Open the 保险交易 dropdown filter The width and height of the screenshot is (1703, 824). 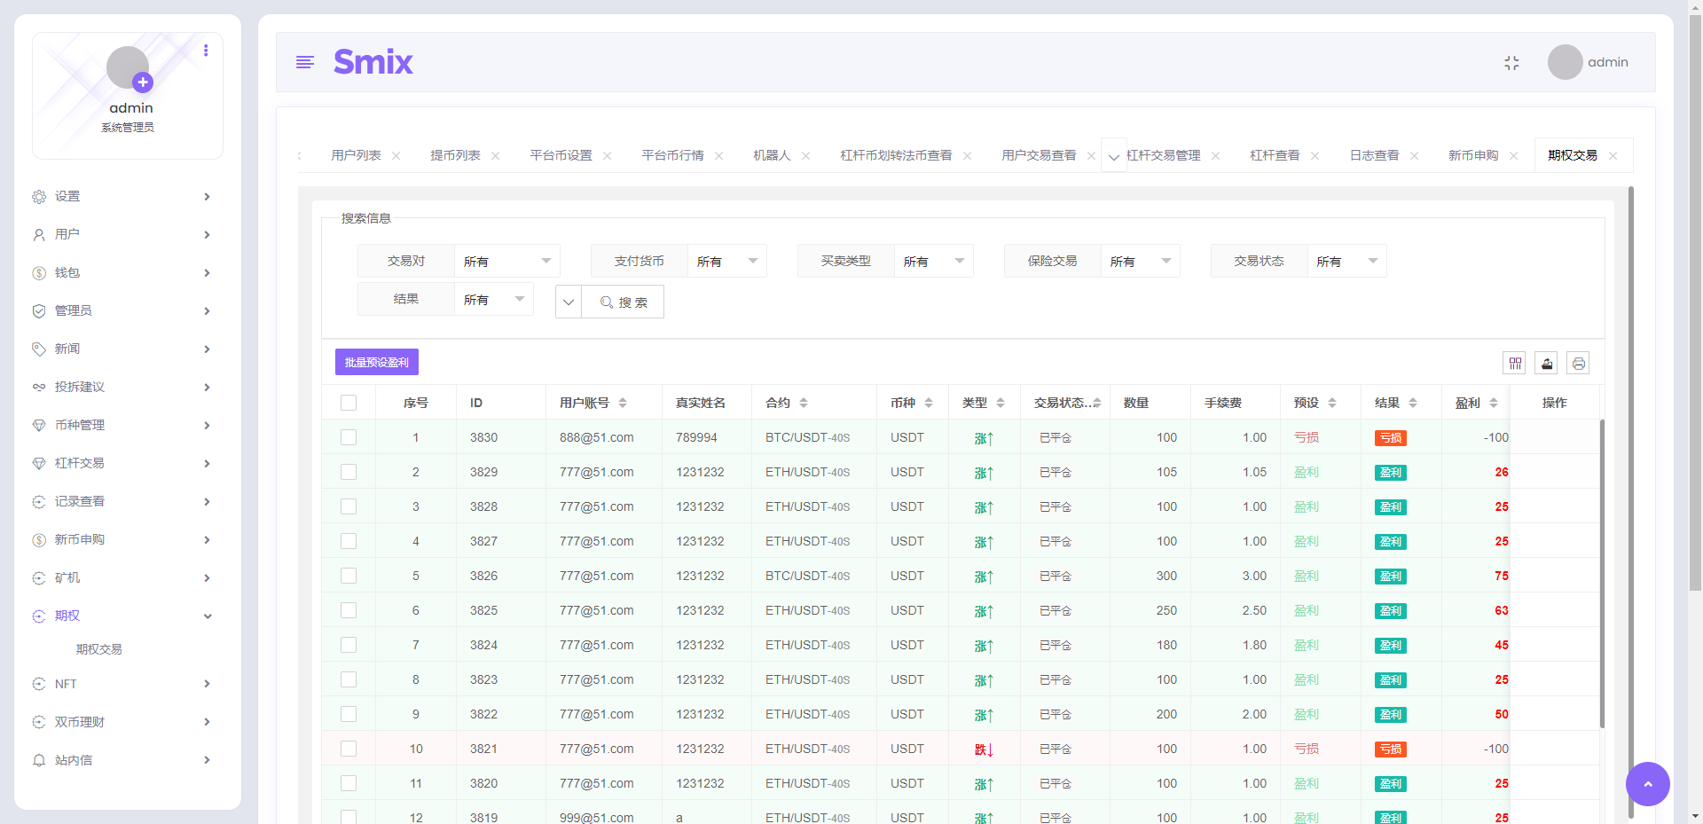coord(1141,260)
